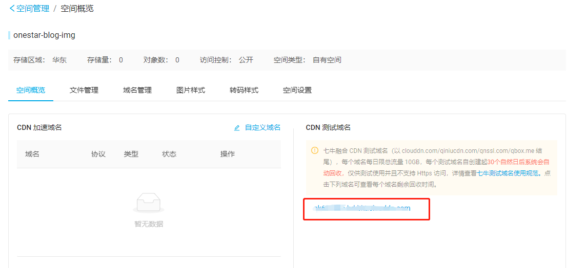Click the 域名 column header
The width and height of the screenshot is (567, 268).
tap(32, 154)
